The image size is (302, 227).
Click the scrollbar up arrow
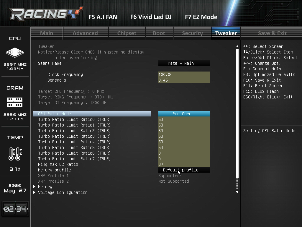(237, 46)
